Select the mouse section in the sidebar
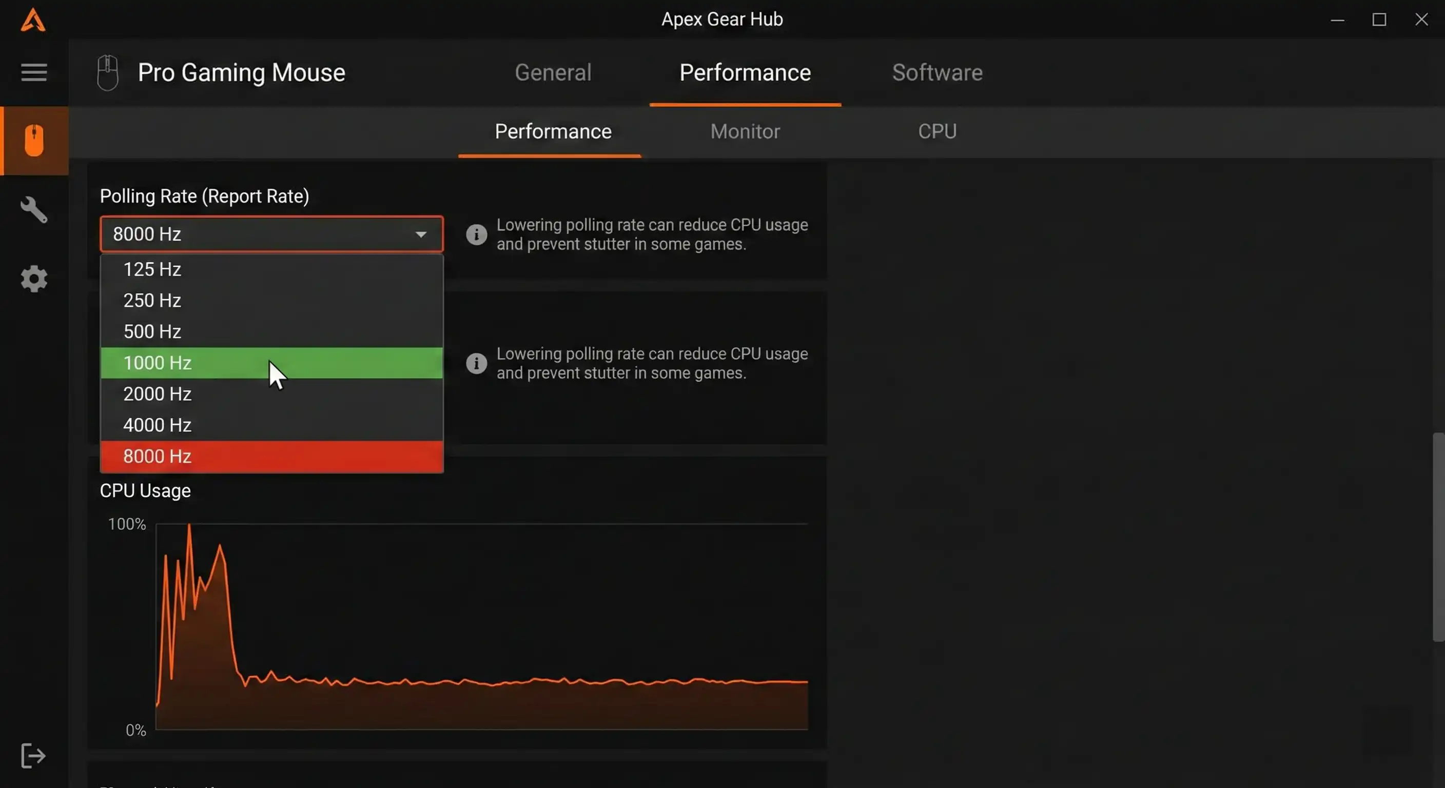Screen dimensions: 1445x788 34,140
